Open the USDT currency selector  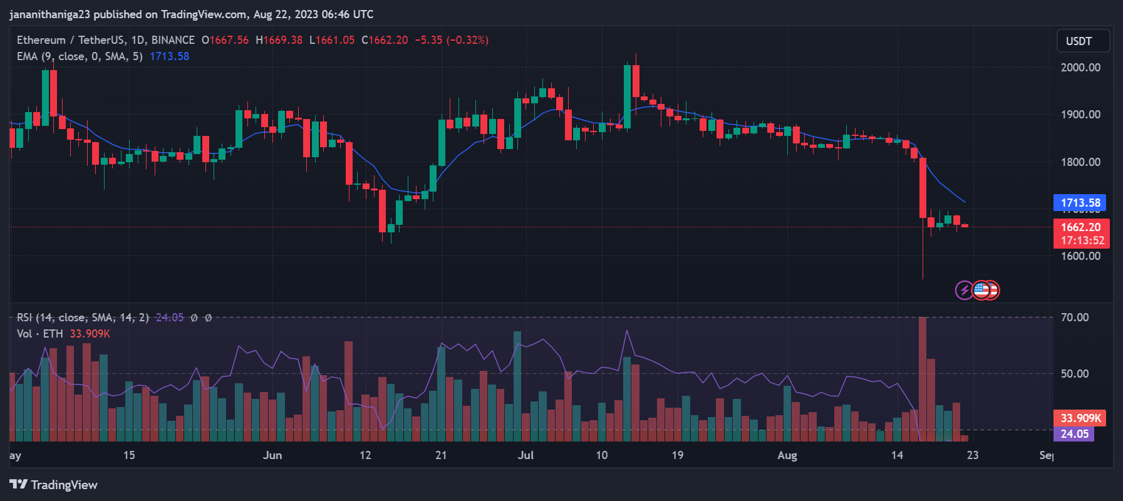(1083, 41)
